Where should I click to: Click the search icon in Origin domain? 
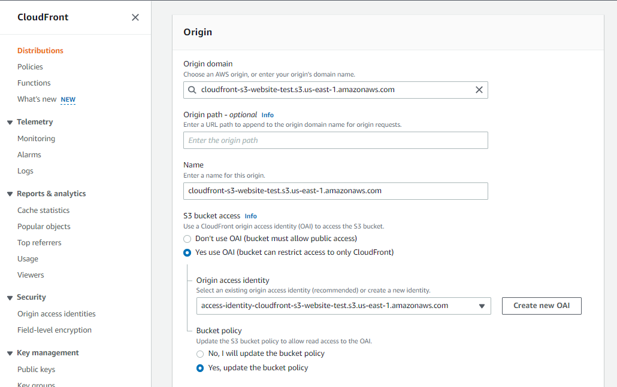point(192,90)
